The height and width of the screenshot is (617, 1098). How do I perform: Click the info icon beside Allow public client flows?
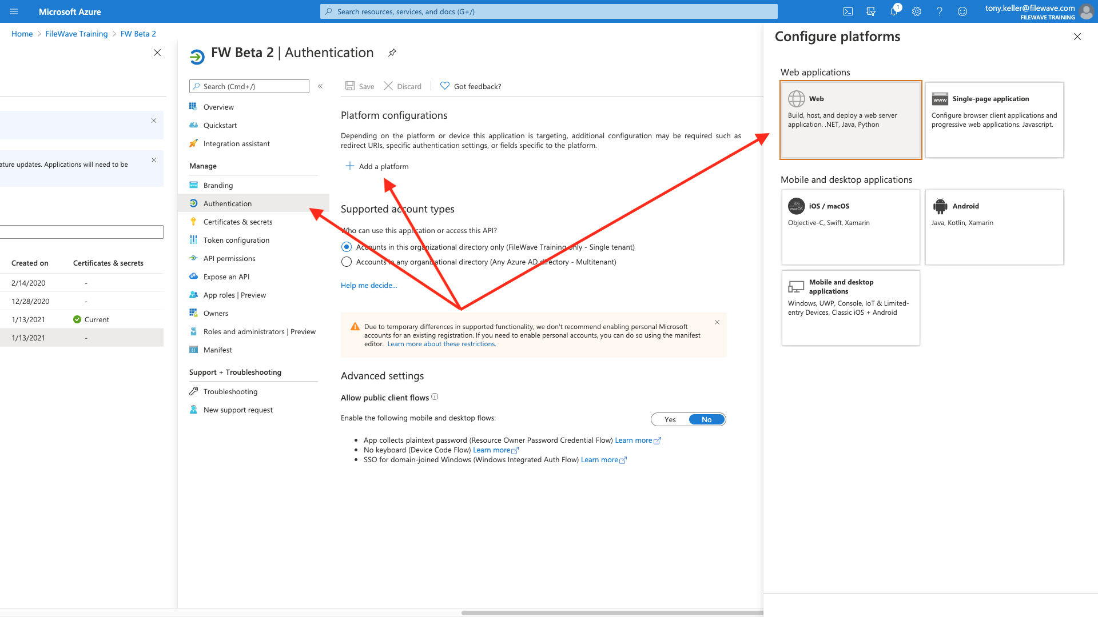click(435, 396)
